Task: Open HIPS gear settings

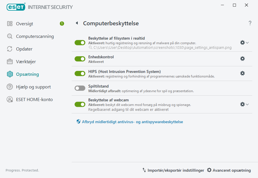Action: pos(243,73)
